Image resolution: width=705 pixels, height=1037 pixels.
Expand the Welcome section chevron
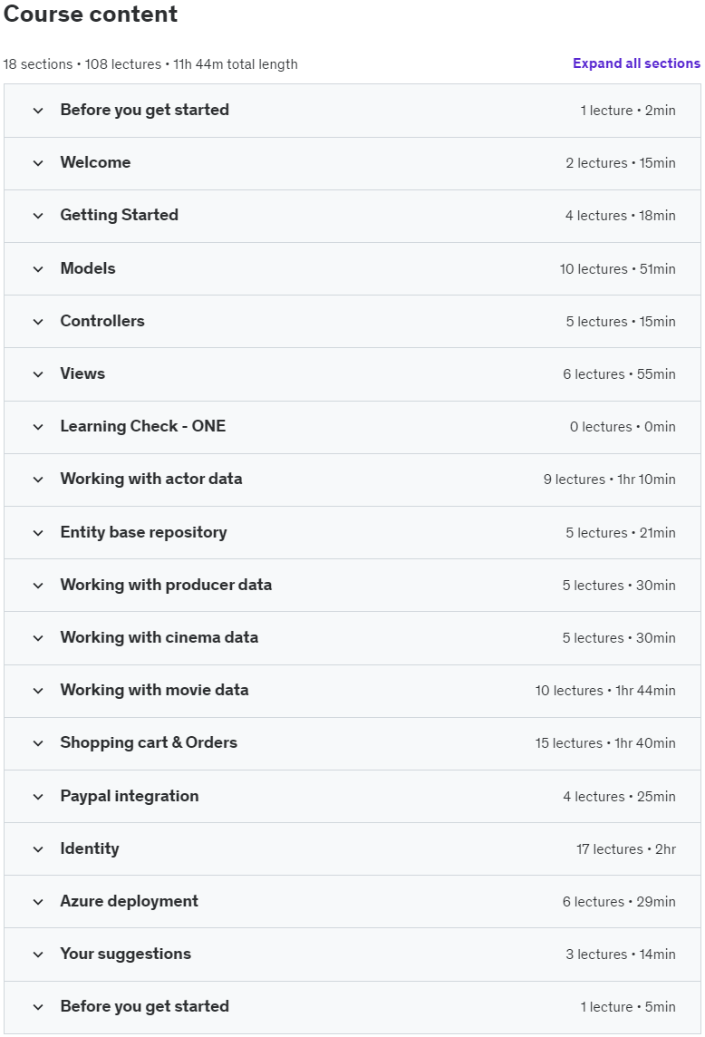click(x=38, y=163)
